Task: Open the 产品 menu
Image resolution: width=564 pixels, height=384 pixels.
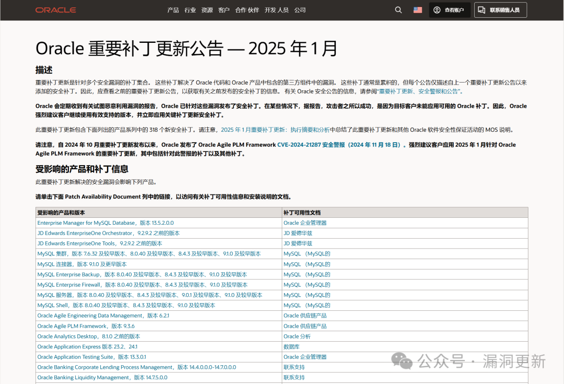Action: pyautogui.click(x=173, y=10)
